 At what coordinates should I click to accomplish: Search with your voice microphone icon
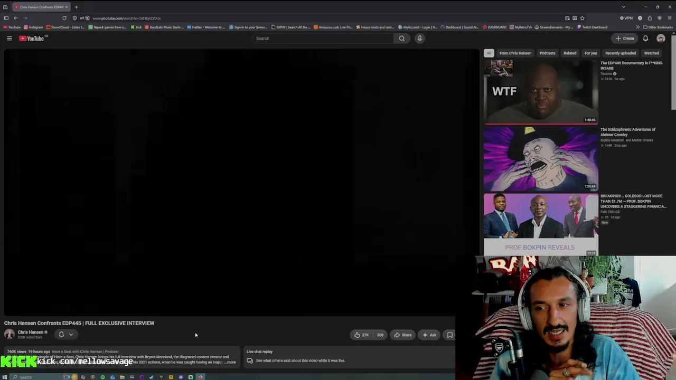[x=420, y=39]
